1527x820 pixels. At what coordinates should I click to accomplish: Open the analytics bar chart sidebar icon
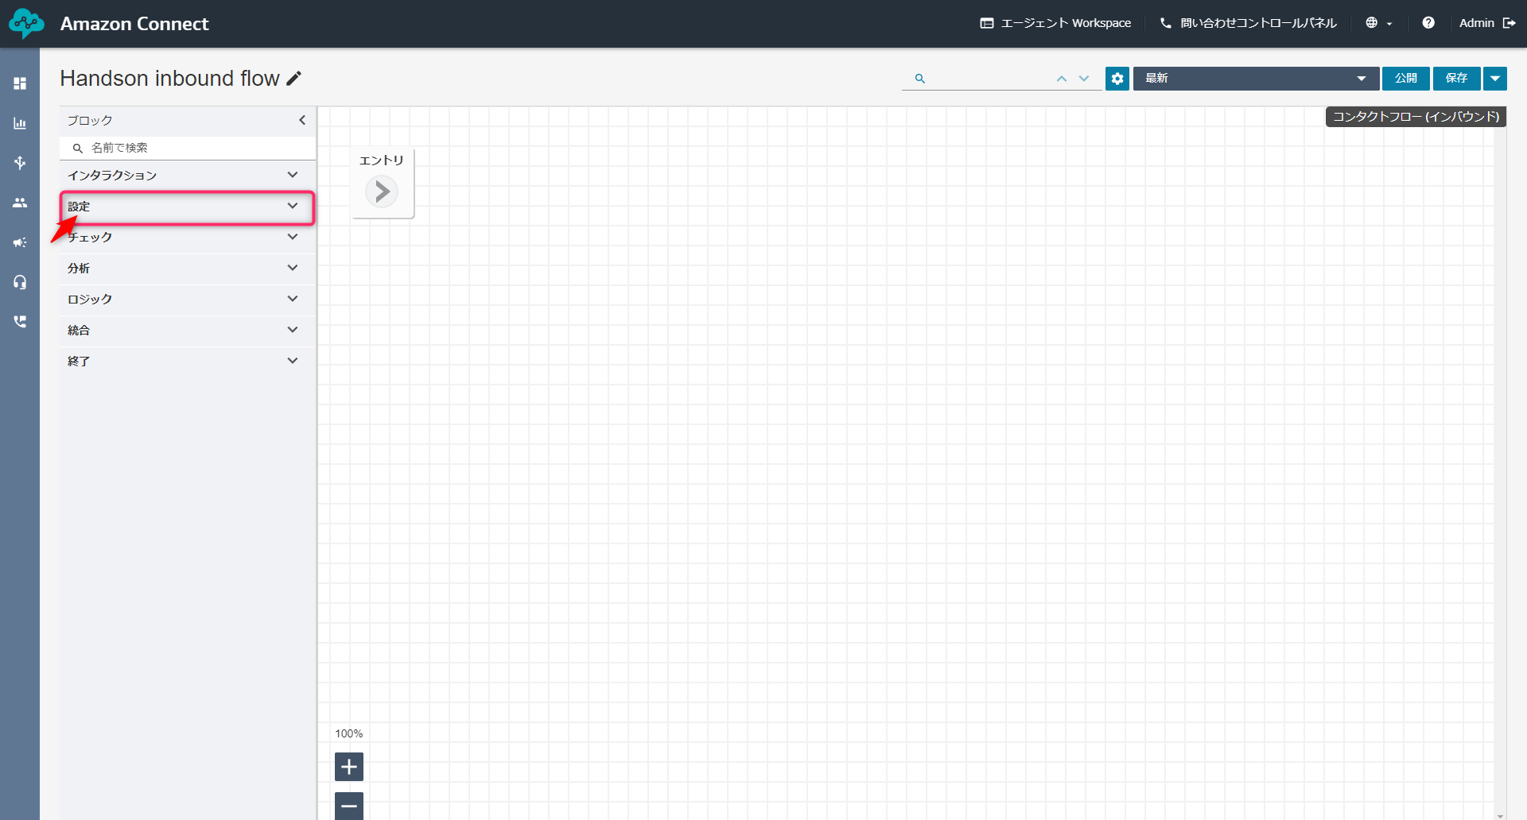click(x=20, y=123)
